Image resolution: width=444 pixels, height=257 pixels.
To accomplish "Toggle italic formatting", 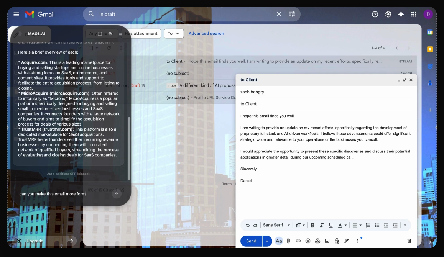I will 321,225.
